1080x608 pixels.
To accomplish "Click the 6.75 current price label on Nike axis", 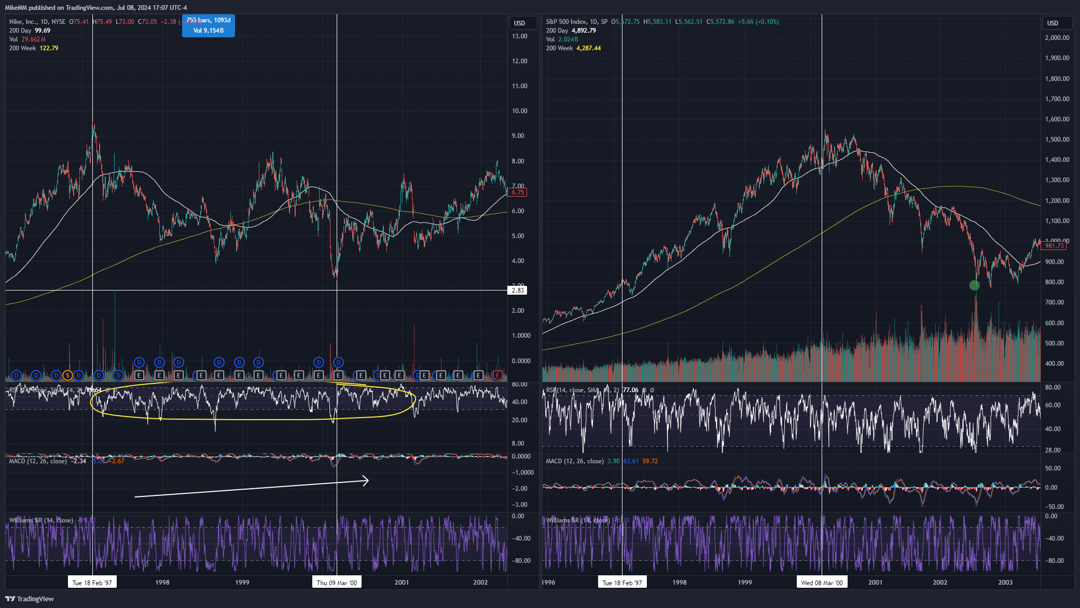I will [x=518, y=192].
